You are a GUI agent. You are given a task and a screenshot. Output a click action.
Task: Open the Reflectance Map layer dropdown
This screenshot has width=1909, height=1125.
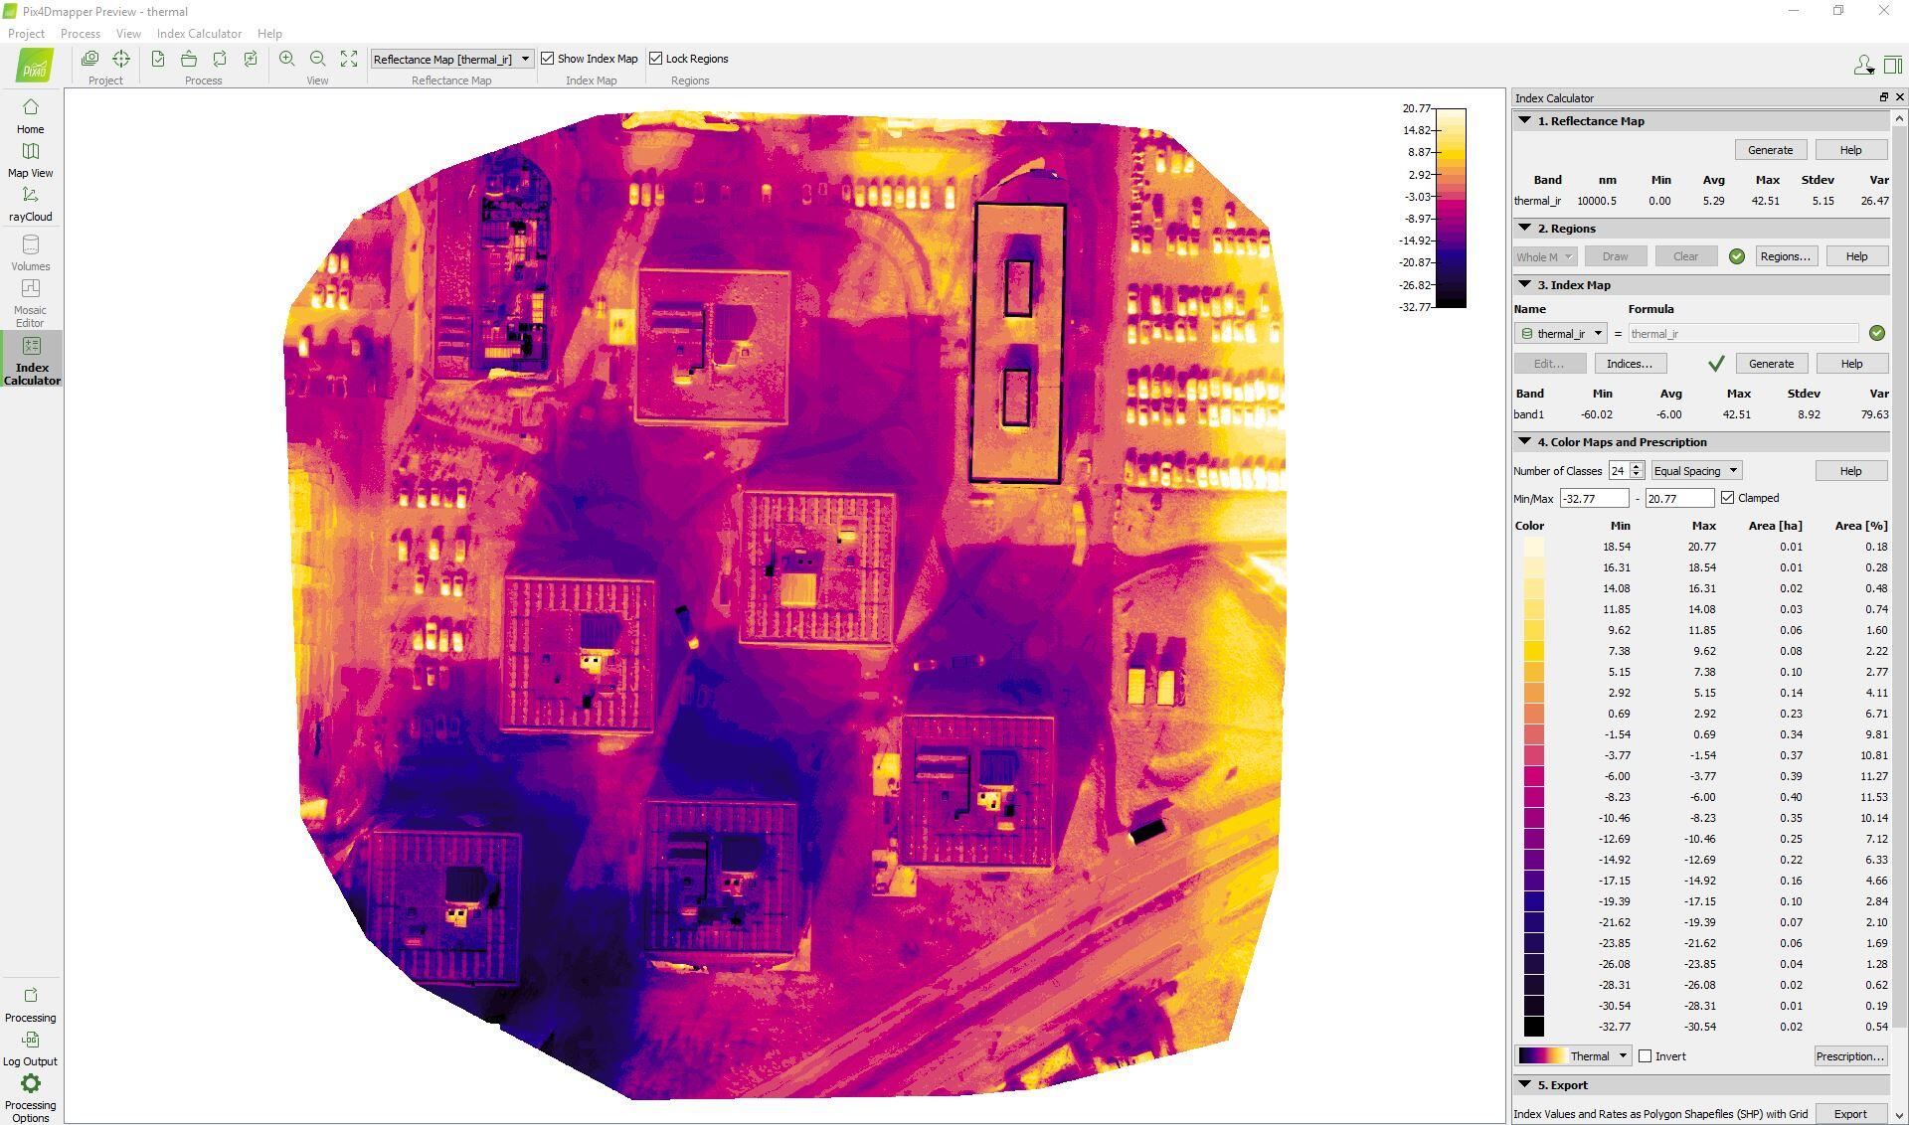[451, 58]
